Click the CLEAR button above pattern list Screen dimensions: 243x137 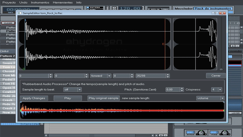(x=8, y=23)
